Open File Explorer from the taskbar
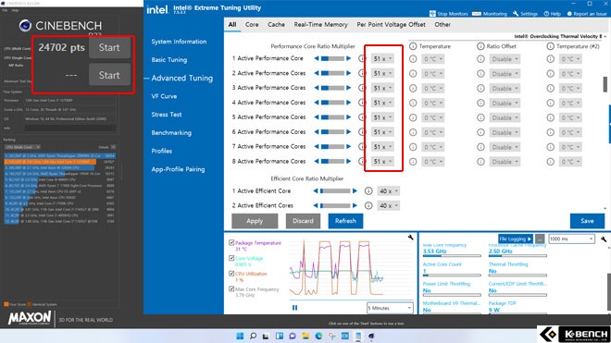Viewport: 611px width, 343px height. coord(305,336)
